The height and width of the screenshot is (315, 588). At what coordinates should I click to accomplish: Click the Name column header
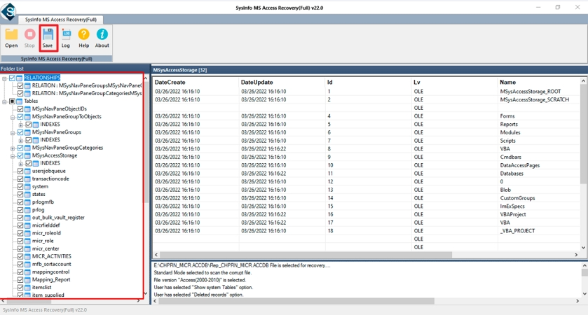coord(507,83)
